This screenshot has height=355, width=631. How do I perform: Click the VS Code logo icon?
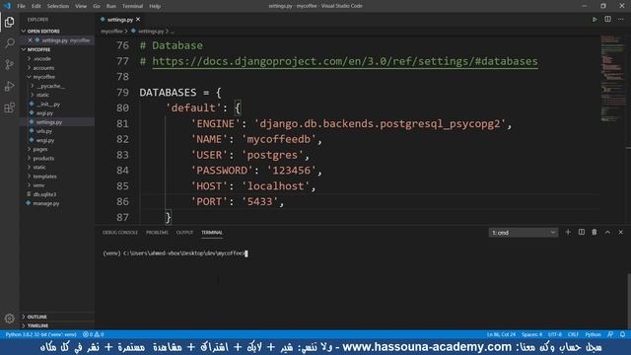pos(7,6)
